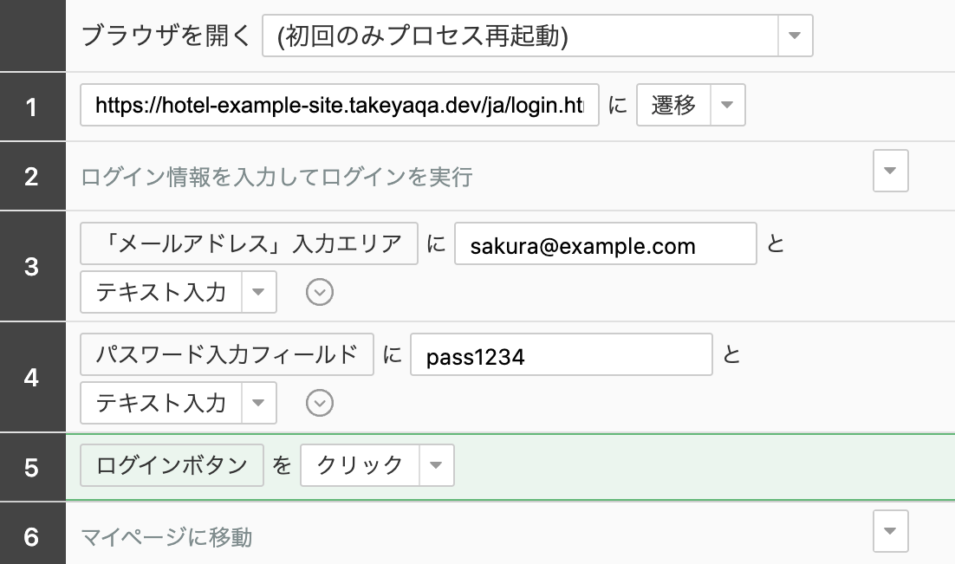Click the マイページに移動 comment in step 6
This screenshot has width=955, height=564.
[166, 537]
